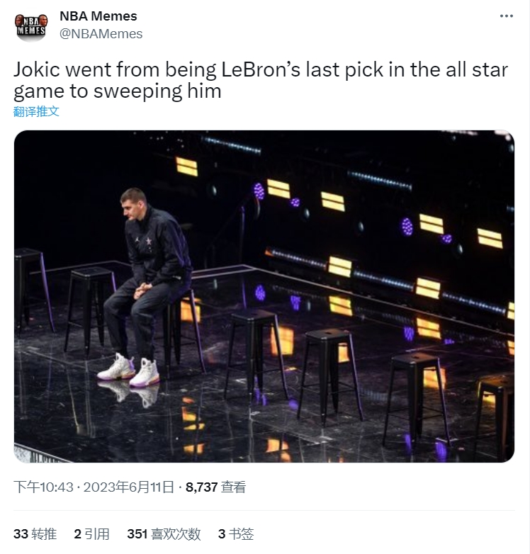View the 8,737 查看 view count

[215, 487]
